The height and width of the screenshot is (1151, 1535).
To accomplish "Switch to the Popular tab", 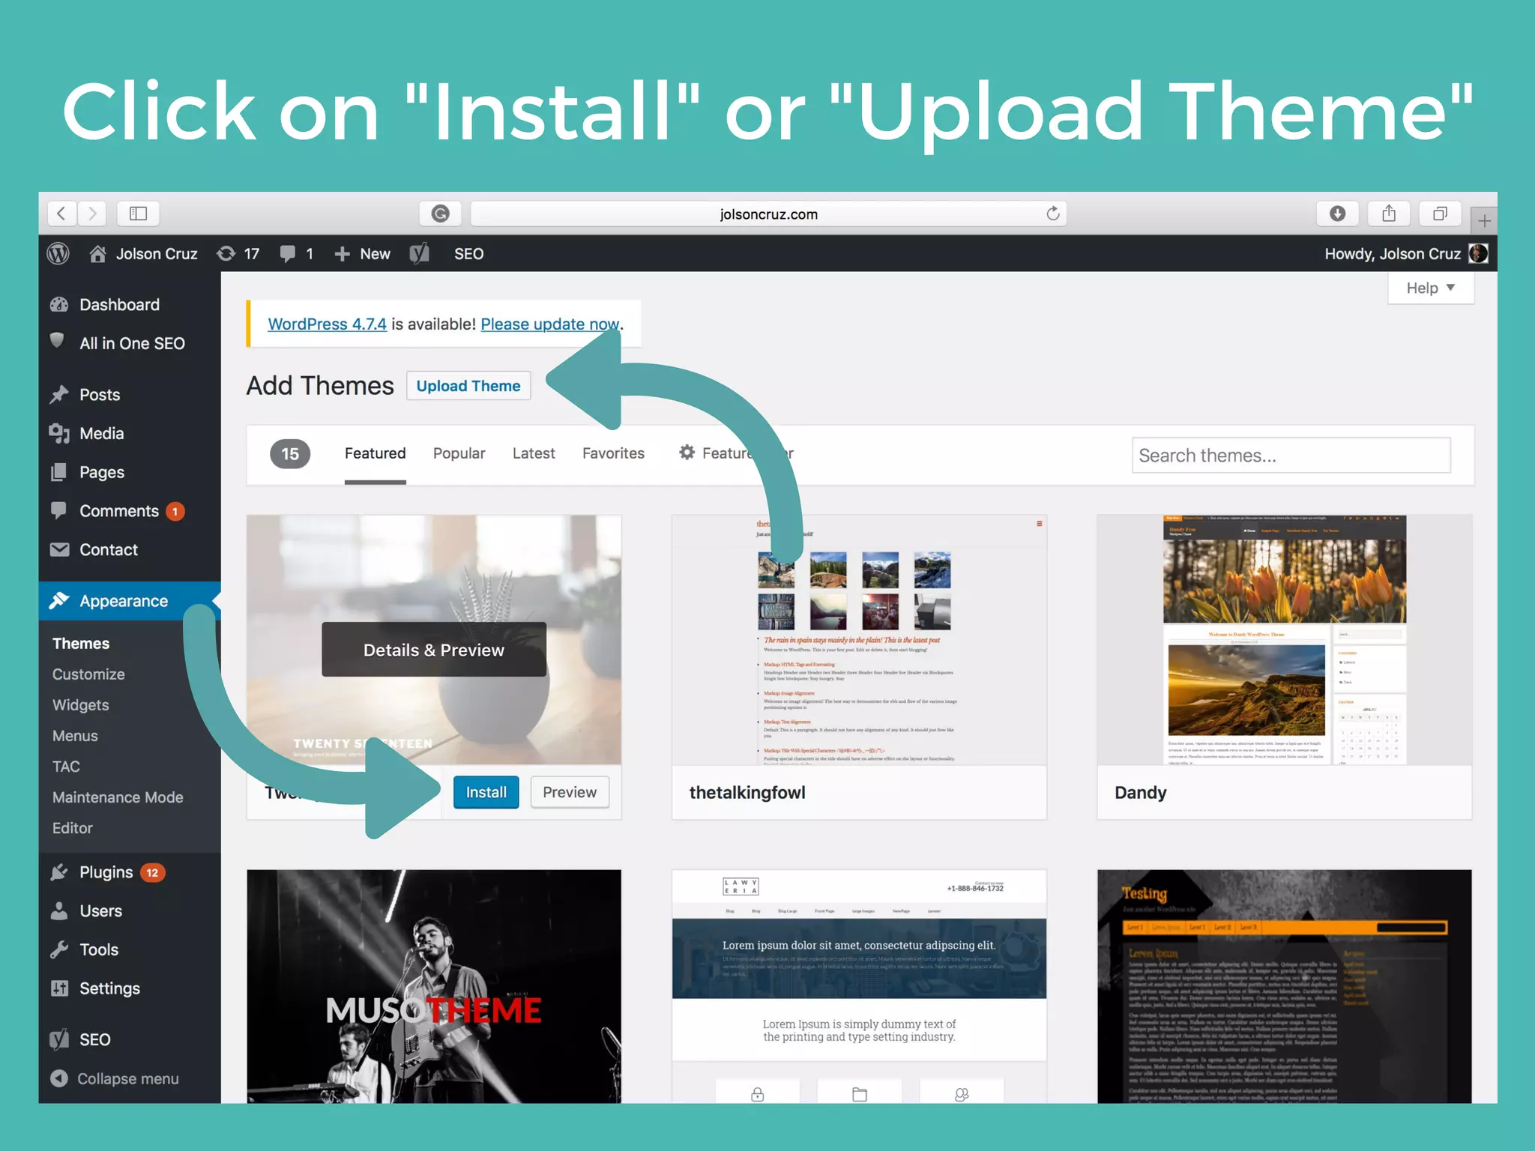I will 459,453.
